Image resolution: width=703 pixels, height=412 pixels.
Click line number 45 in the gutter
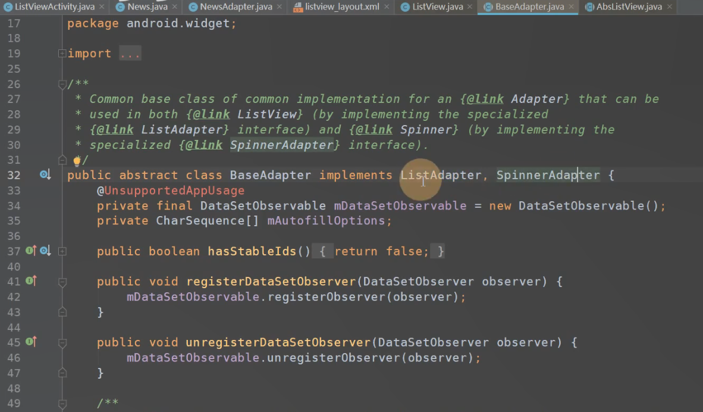click(14, 342)
